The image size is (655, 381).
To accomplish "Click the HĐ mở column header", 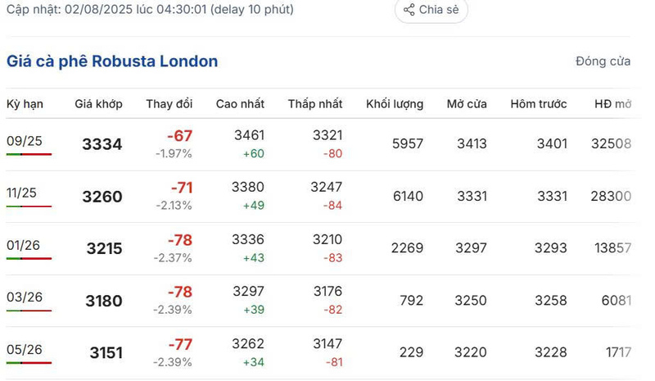I will click(612, 104).
